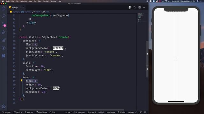Click the lightbulb quick-fix icon on line 39
This screenshot has height=114, width=204.
21,80
